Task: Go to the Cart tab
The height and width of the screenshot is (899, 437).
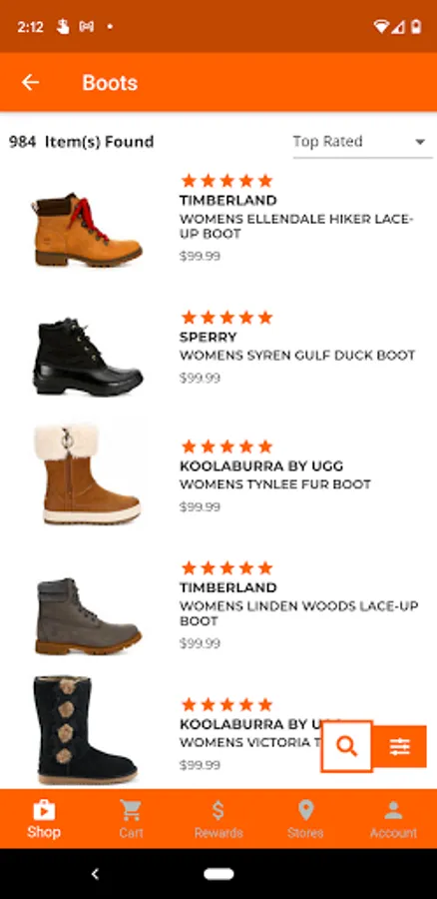Action: pos(131,819)
